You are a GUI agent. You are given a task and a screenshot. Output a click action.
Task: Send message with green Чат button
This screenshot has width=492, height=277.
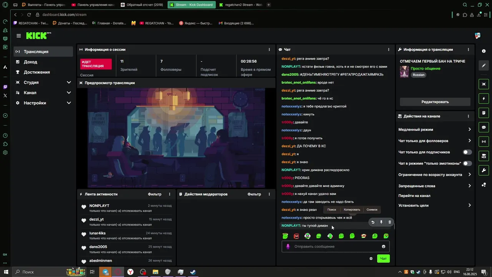[383, 259]
